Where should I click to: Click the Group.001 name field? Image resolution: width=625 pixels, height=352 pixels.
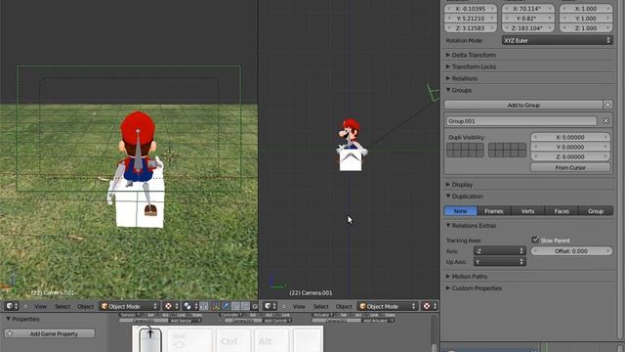click(521, 120)
